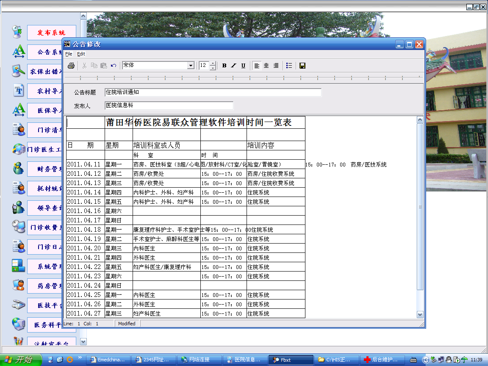488x366 pixels.
Task: Click the 门诊清单 sidebar button
Action: click(x=45, y=130)
